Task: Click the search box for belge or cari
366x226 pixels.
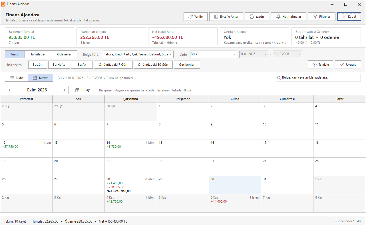Action: click(x=318, y=78)
